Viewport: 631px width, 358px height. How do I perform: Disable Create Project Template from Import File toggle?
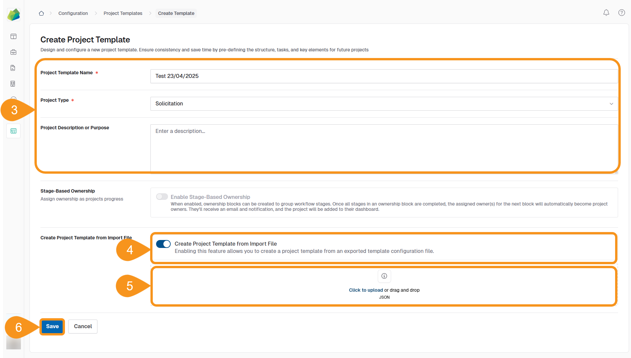[x=163, y=244]
